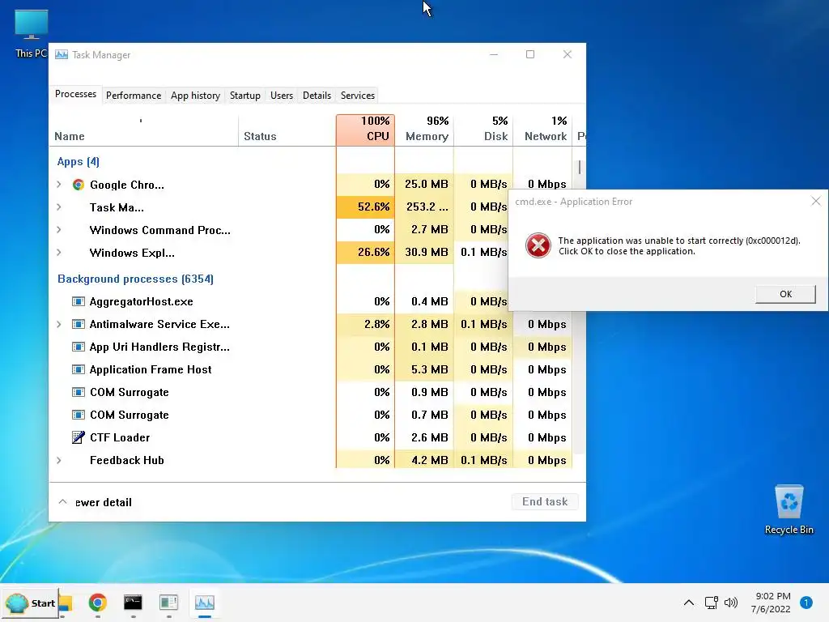Expand the Google Chrome process group
829x622 pixels.
(59, 185)
